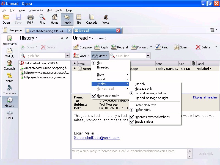
Task: Select the Threaded view option
Action: tap(103, 67)
